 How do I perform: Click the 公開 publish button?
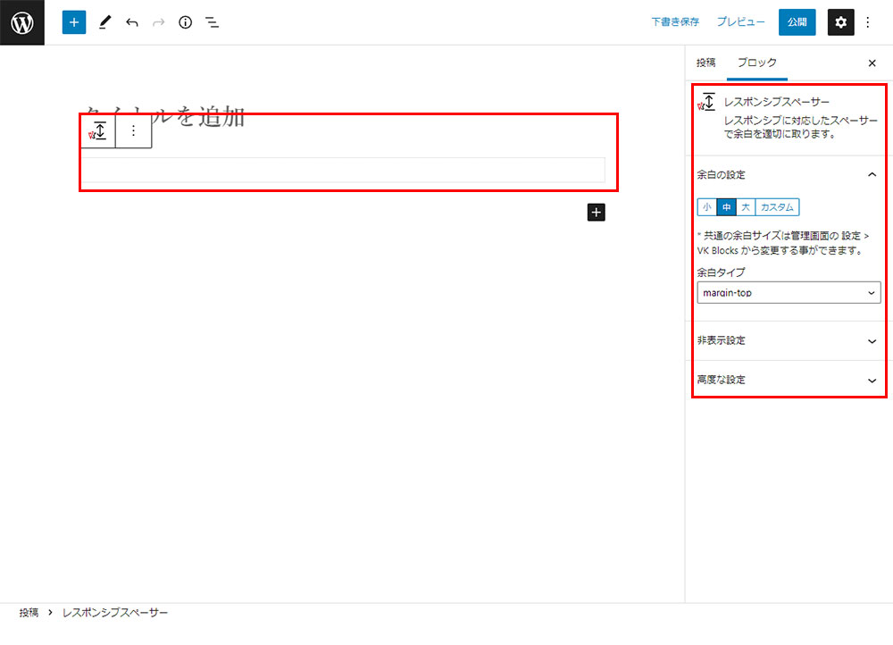pos(797,22)
